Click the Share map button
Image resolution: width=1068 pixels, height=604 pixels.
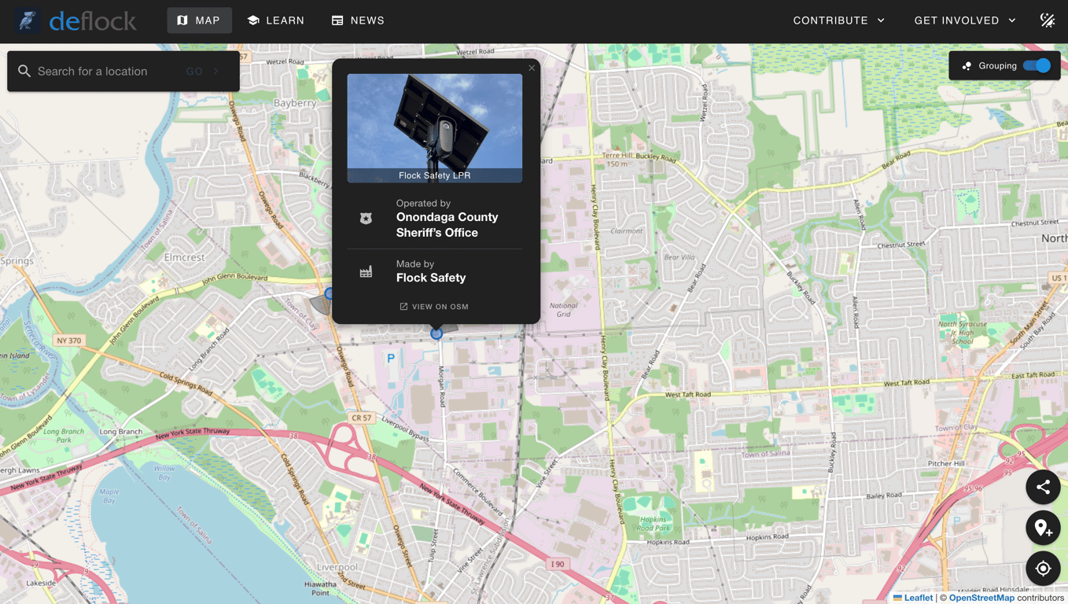1043,488
